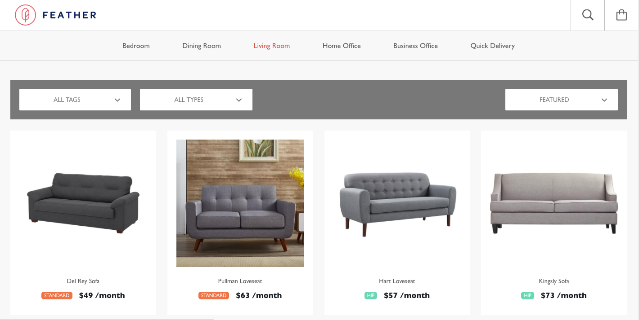This screenshot has width=639, height=320.
Task: Expand the ALL TYPES filter dropdown
Action: click(x=196, y=100)
